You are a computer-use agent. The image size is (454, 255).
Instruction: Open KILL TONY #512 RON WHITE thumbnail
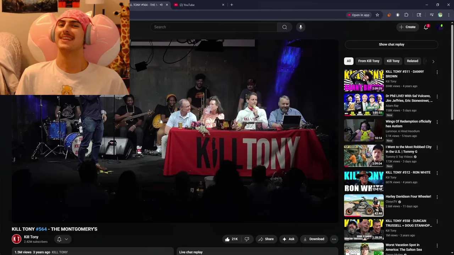pos(364,181)
